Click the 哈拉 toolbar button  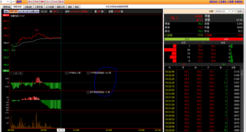click(x=55, y=2)
